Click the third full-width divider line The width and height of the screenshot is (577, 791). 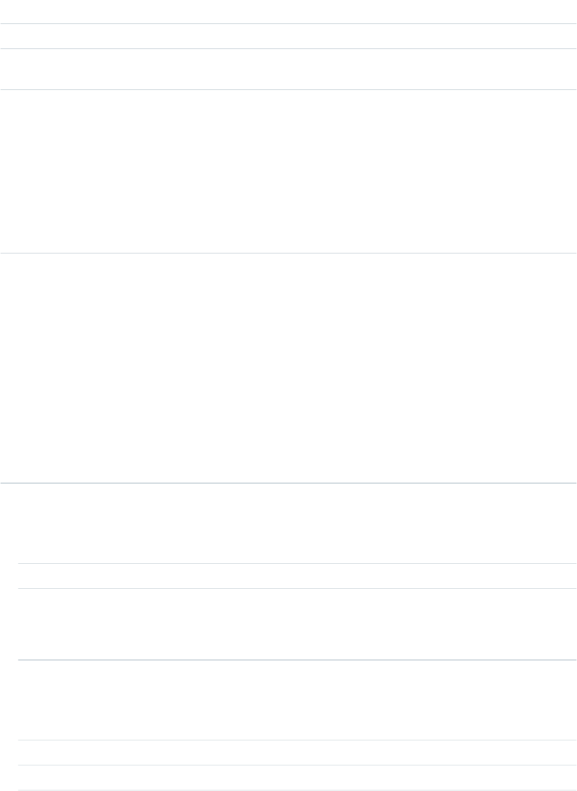click(x=288, y=90)
